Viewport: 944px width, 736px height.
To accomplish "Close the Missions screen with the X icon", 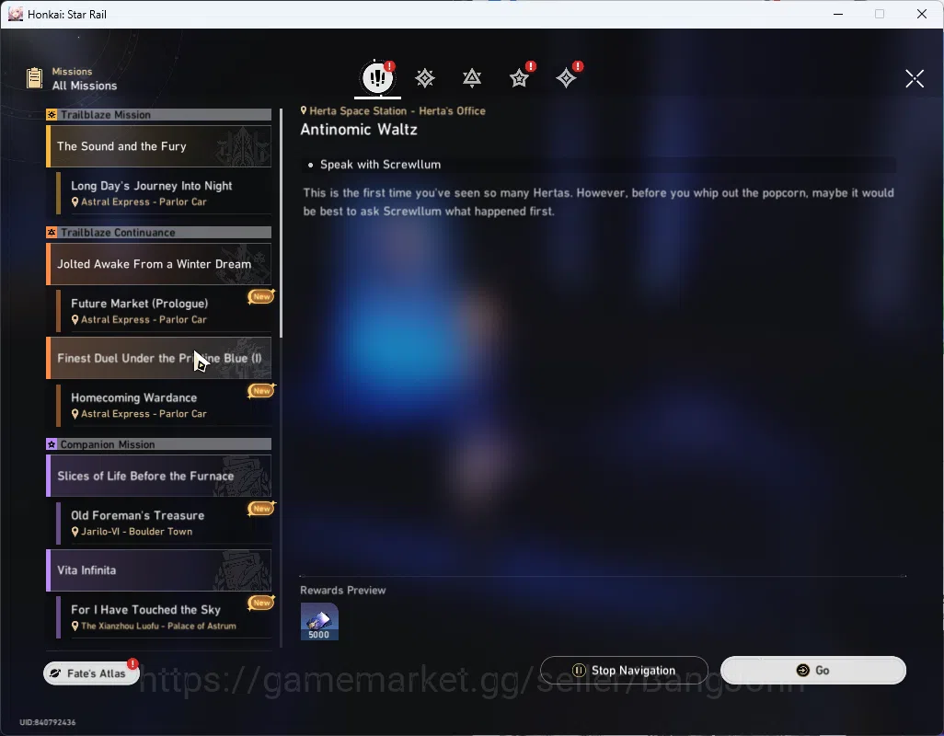I will pos(915,78).
